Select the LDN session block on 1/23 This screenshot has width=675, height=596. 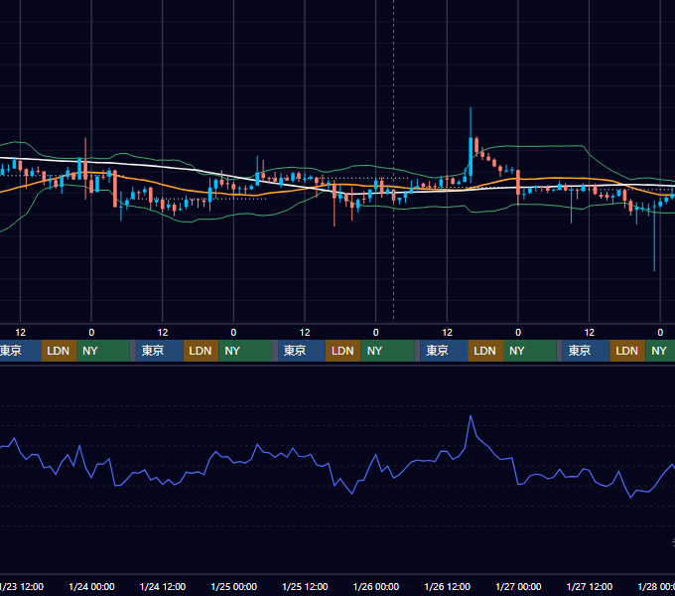coord(59,351)
